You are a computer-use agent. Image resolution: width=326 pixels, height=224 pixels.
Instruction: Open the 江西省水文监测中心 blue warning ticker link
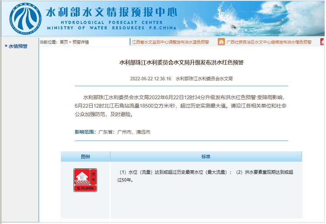(x=171, y=42)
